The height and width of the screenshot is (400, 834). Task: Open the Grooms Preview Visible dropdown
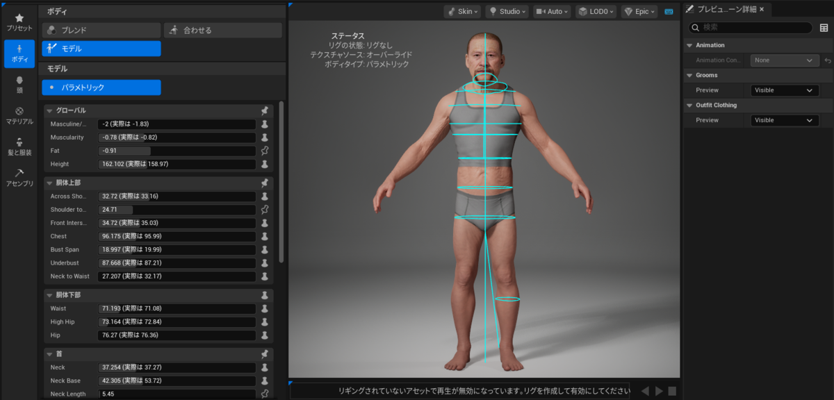pos(784,90)
